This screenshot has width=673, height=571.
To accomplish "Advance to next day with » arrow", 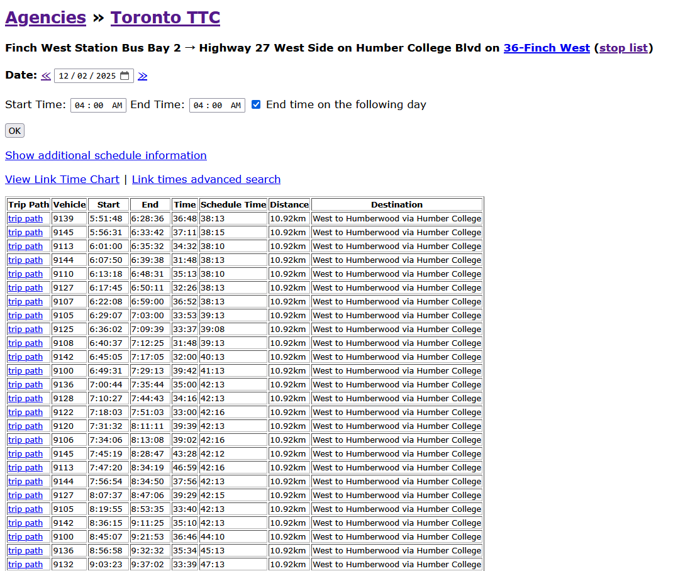I will click(x=143, y=76).
